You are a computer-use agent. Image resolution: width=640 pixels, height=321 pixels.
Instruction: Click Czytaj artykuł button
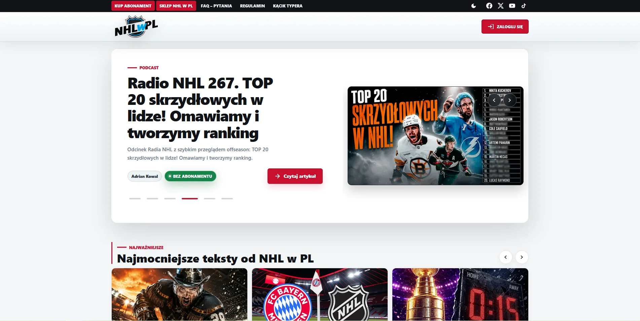coord(295,176)
